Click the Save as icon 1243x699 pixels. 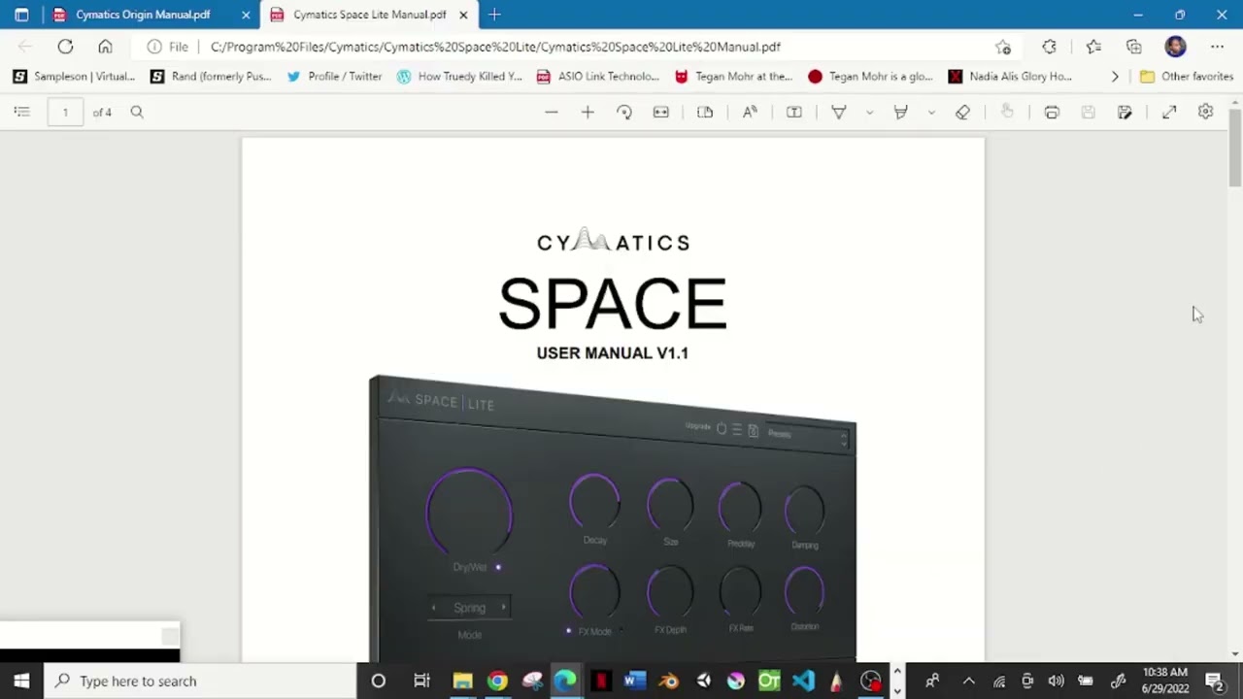coord(1125,113)
